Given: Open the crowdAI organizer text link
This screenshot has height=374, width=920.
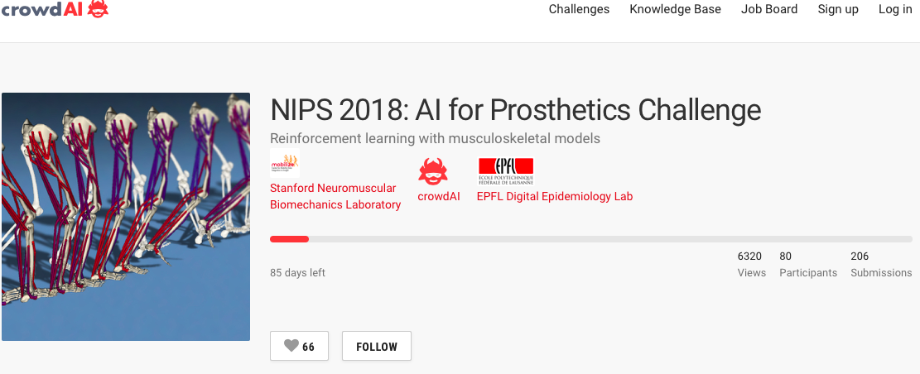Looking at the screenshot, I should [439, 197].
